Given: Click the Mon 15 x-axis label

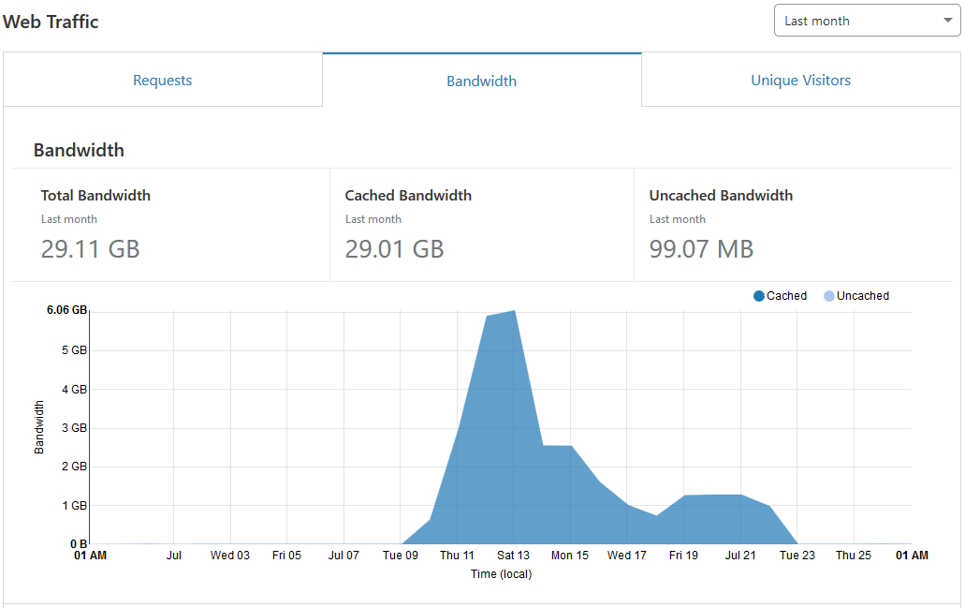Looking at the screenshot, I should click(570, 556).
